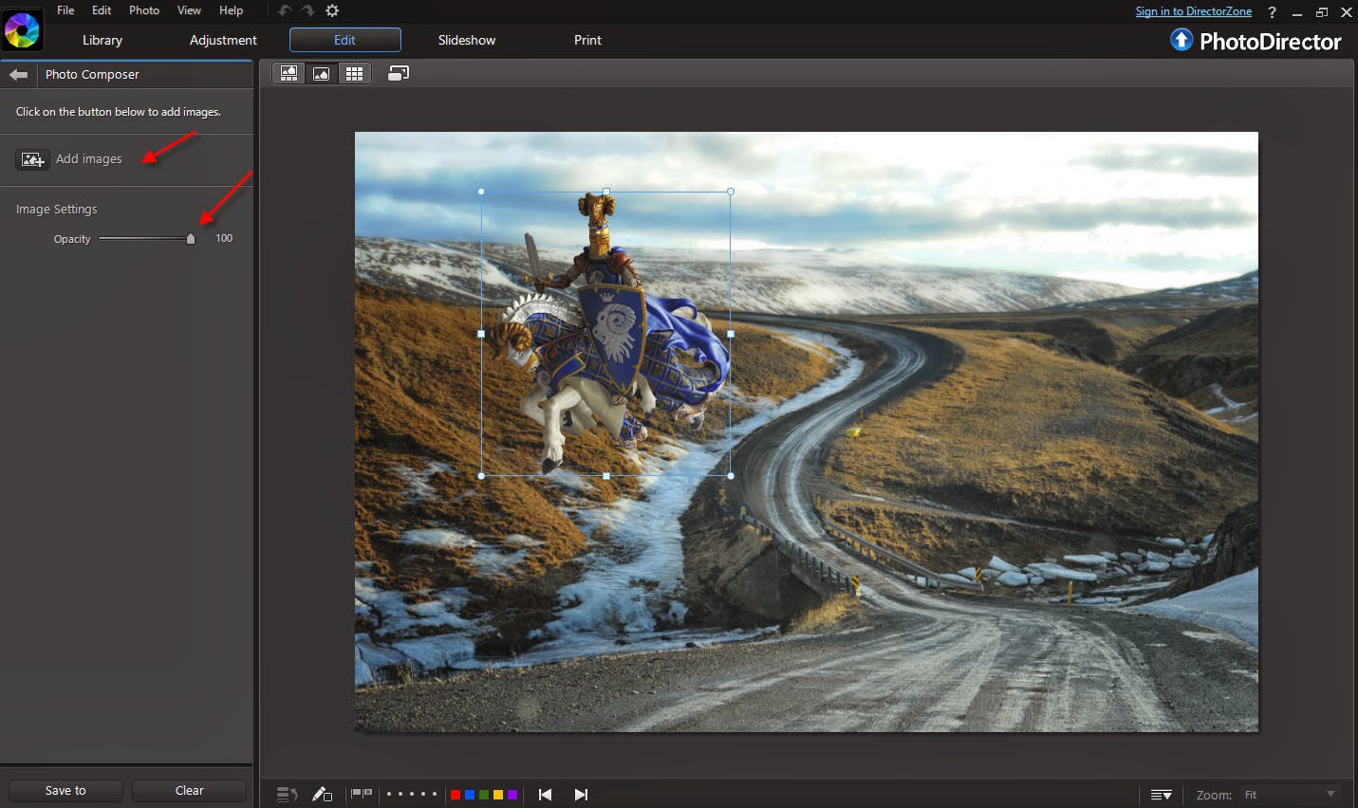
Task: Click the bottom-middle resize handle of selection
Action: pos(606,476)
